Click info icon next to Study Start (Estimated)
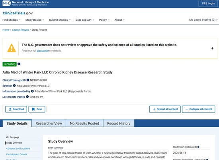Screen dimensions: 219x160 [x=198, y=147]
